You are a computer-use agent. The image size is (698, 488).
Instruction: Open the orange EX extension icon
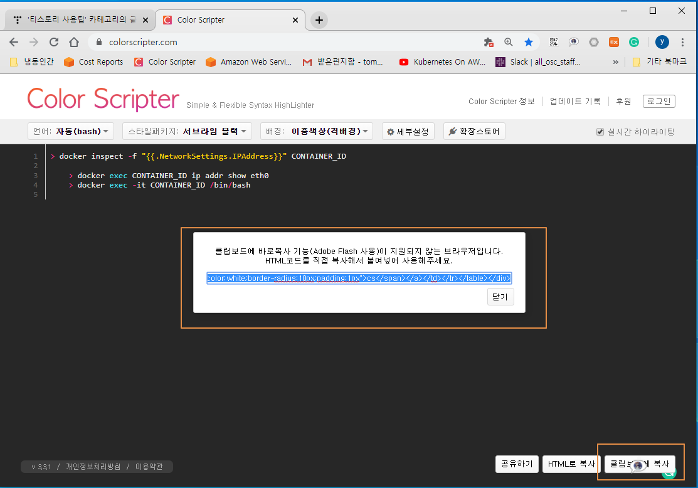point(614,42)
